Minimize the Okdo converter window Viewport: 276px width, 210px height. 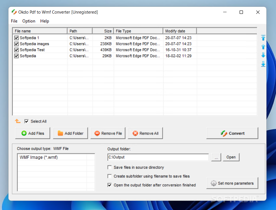(225, 12)
